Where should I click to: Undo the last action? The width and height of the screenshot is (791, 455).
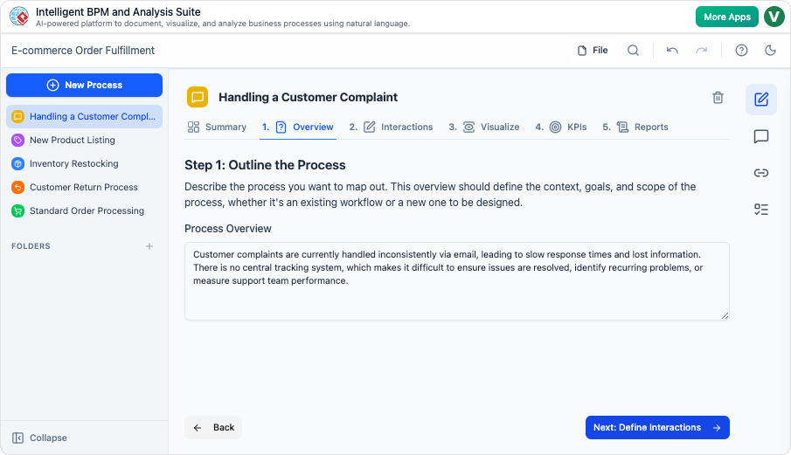pyautogui.click(x=672, y=51)
